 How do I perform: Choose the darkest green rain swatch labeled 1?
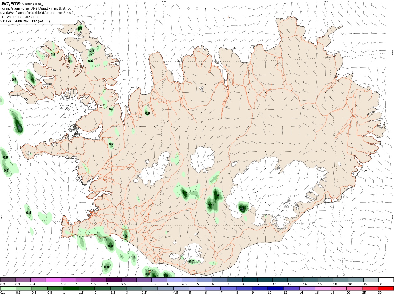[70, 289]
